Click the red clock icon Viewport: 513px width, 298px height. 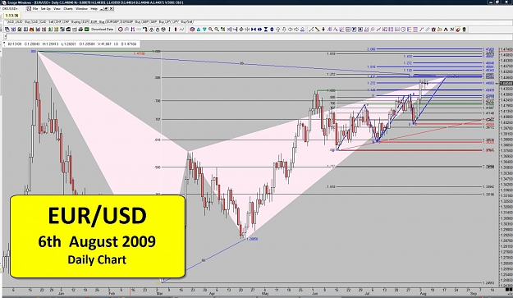click(x=121, y=30)
